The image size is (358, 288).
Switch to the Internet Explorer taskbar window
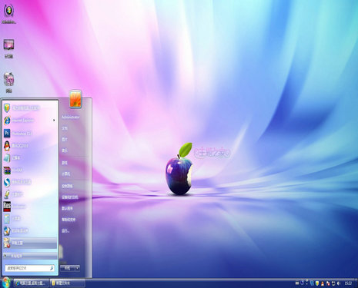coord(31,283)
